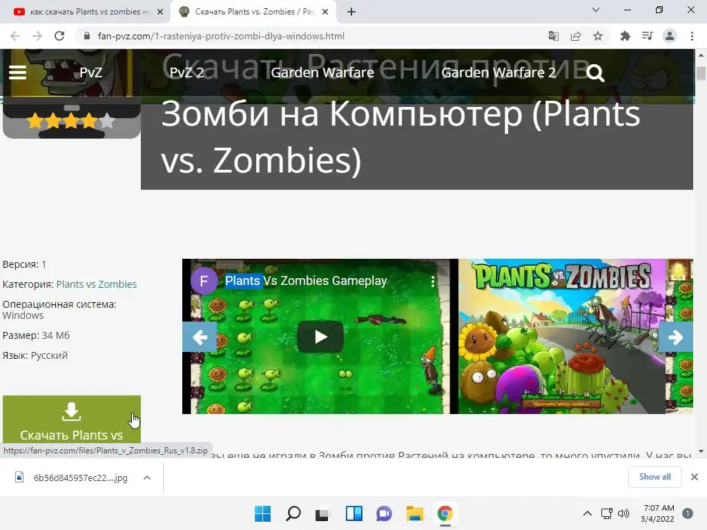Open the volume tray icon
Image resolution: width=707 pixels, height=530 pixels.
623,513
